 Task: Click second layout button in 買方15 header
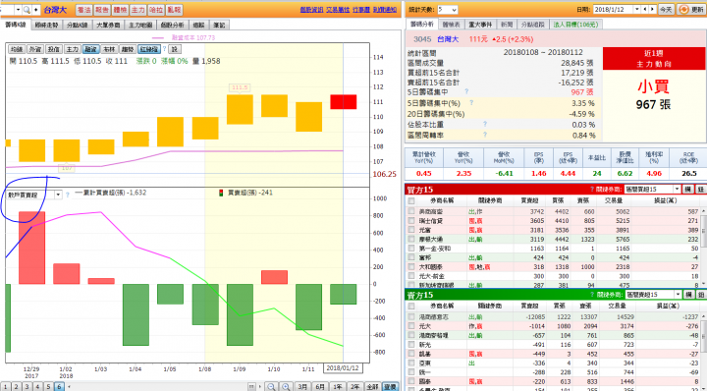tap(701, 190)
